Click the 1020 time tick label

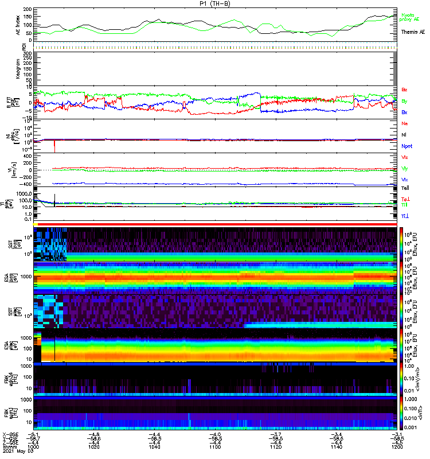93,447
